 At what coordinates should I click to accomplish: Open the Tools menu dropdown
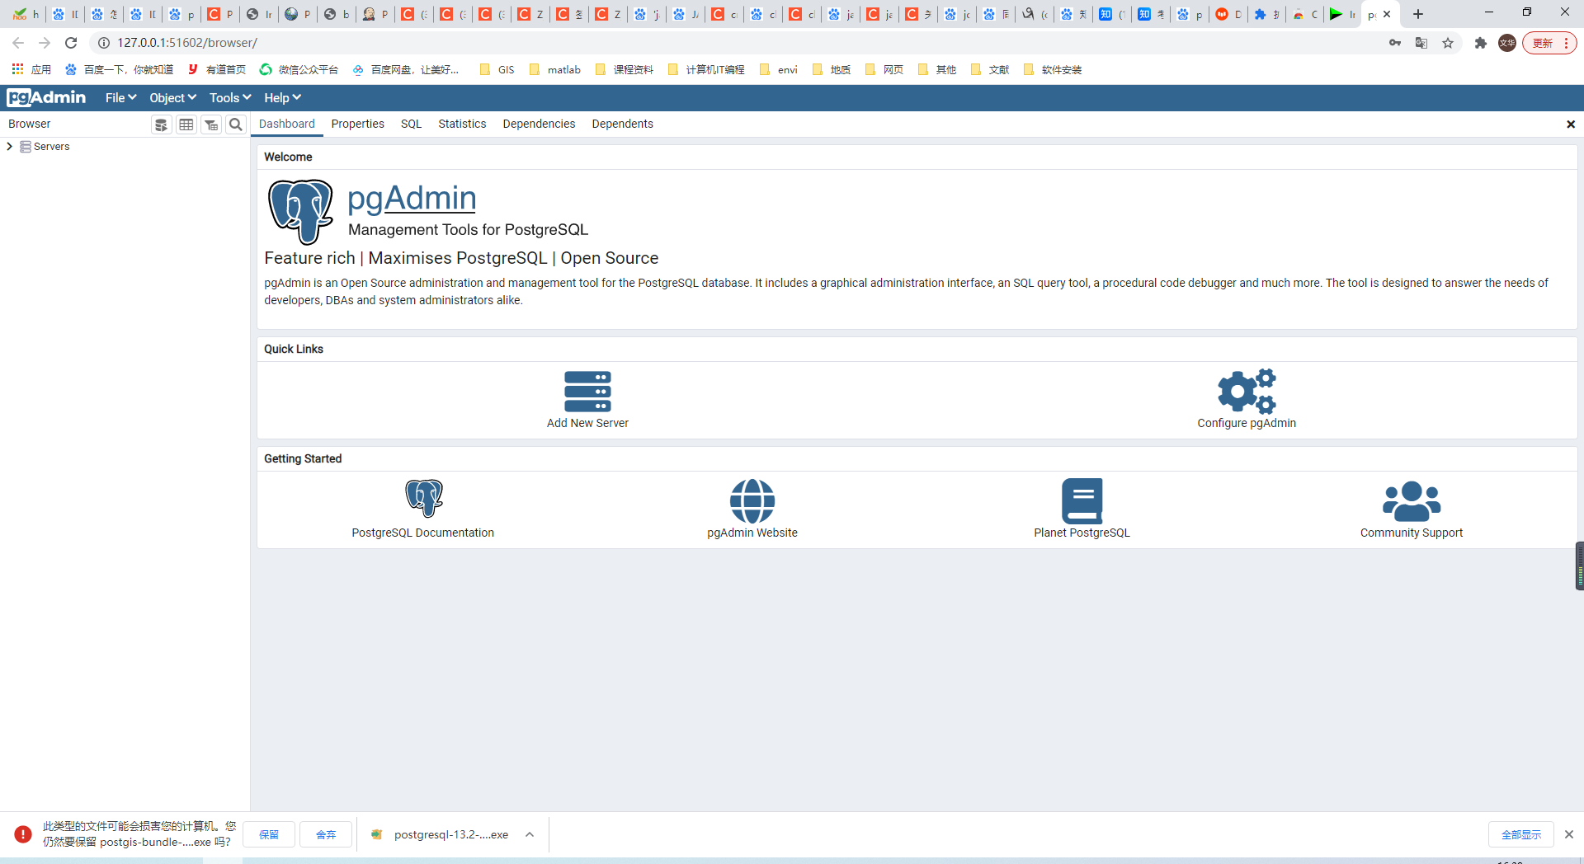point(229,98)
